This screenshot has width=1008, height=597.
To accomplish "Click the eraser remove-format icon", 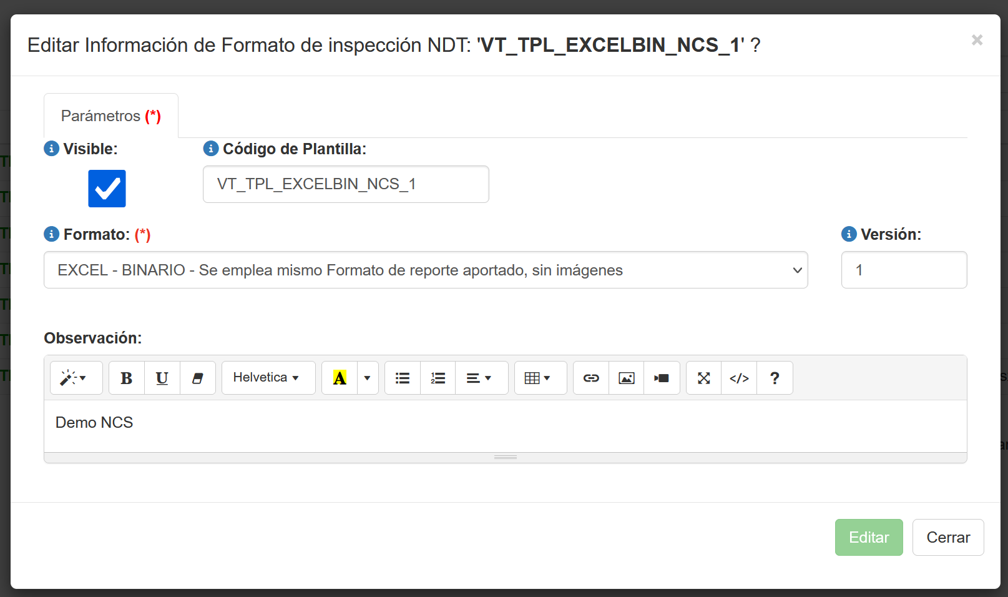I will click(x=198, y=378).
